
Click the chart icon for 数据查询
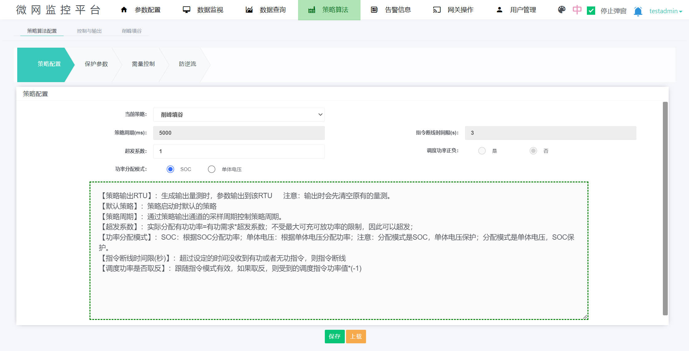pos(249,10)
